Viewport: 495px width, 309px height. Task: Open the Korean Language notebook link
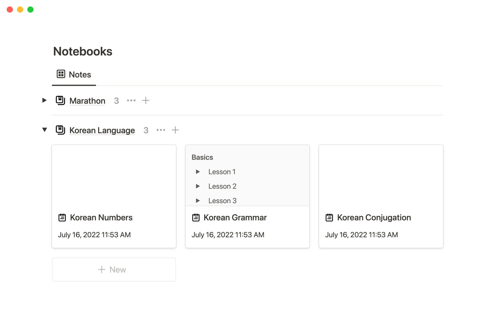pos(102,130)
